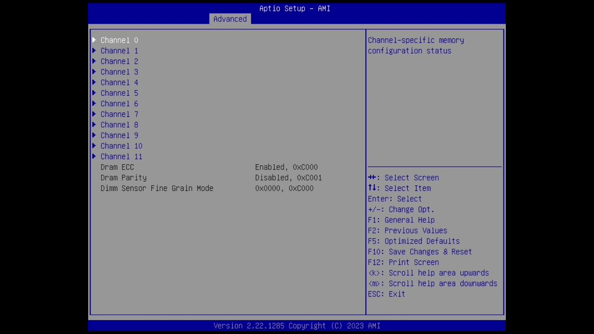Click the arrow icon beside Channel 10
The height and width of the screenshot is (334, 594).
[94, 146]
